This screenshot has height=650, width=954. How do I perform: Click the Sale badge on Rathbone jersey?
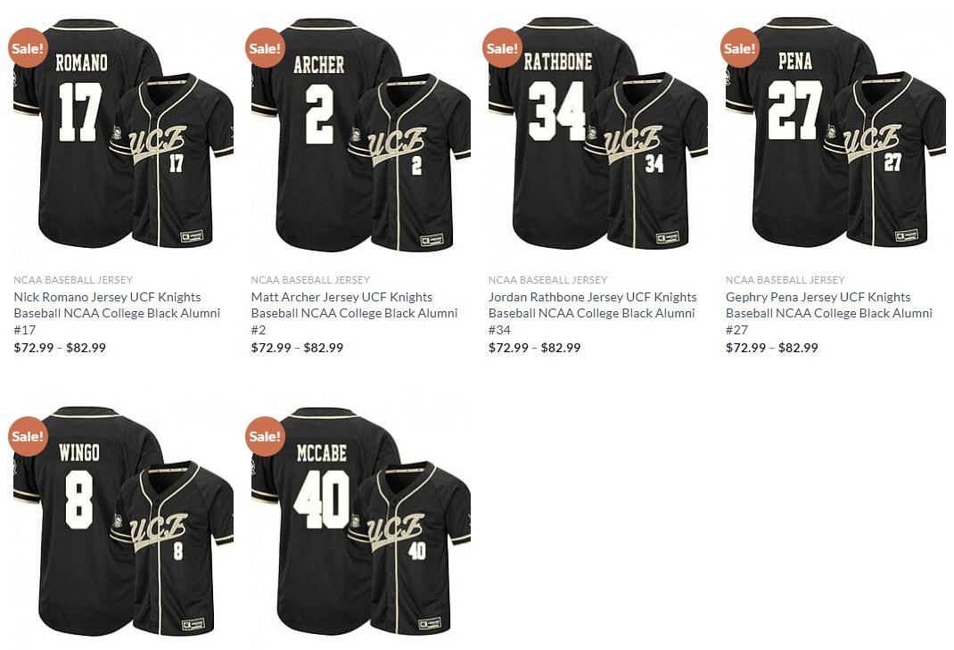coord(503,47)
